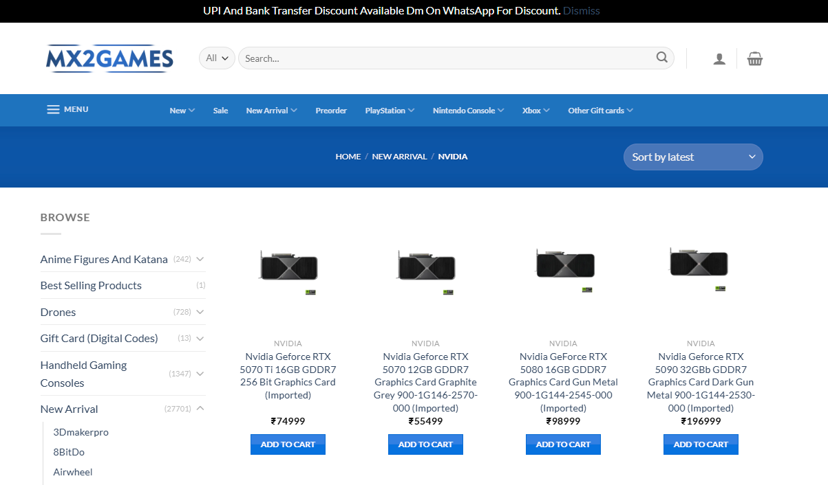
Task: Open Anime Figures And Katana category
Action: 104,259
